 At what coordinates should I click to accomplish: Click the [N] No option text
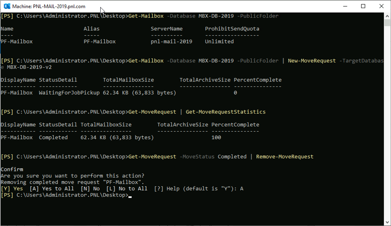[x=90, y=189]
